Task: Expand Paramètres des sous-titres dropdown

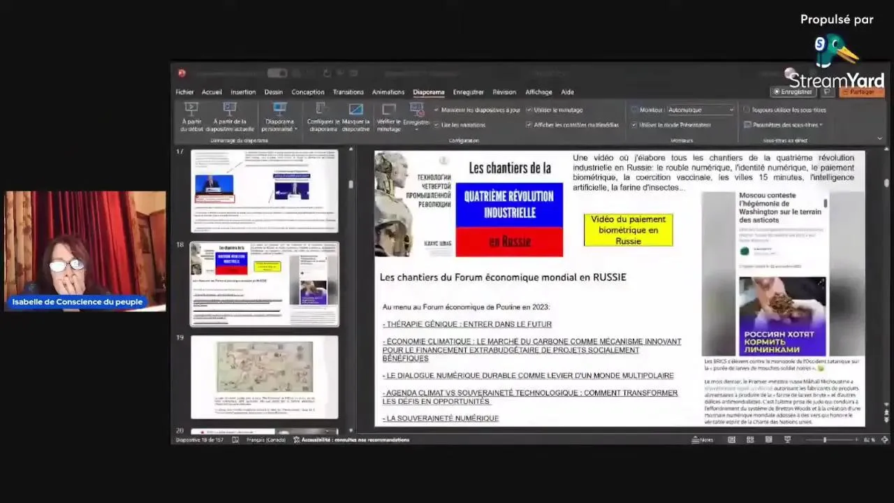Action: 821,125
